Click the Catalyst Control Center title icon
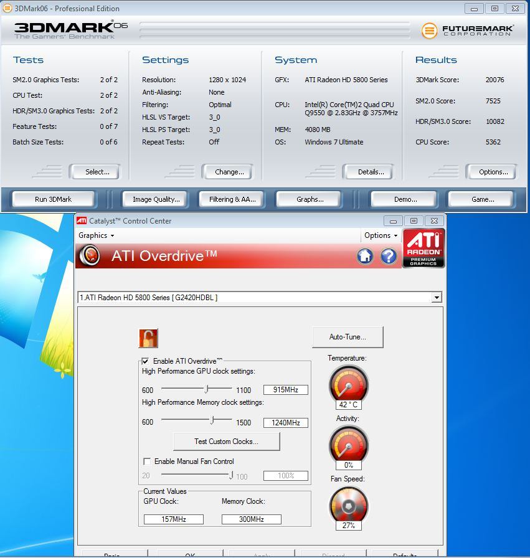This screenshot has height=558, width=530. (82, 220)
